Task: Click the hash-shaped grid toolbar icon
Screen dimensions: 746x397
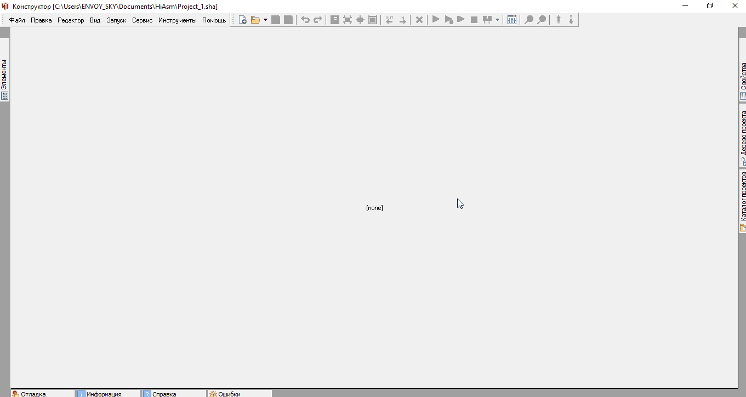Action: [x=348, y=20]
